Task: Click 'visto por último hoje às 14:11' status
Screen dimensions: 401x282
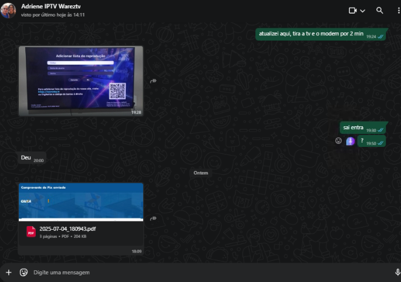Action: [x=53, y=15]
